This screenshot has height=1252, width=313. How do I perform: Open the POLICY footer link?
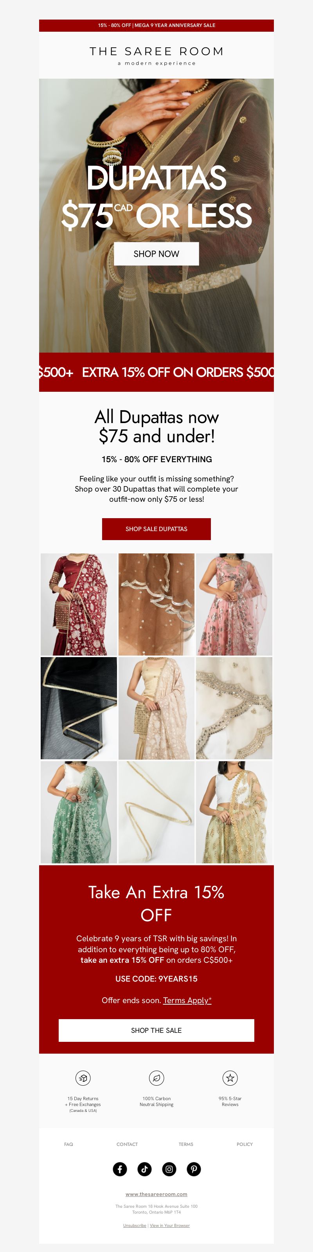point(245,1144)
